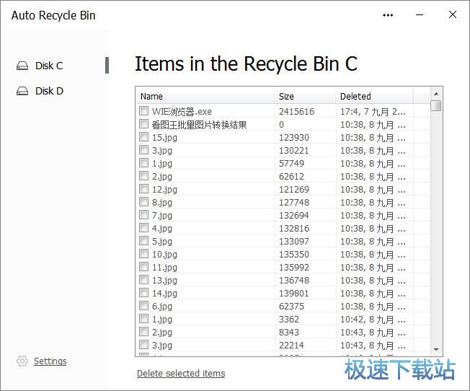Click scrollbar down arrow in file list
470x391 pixels.
tap(436, 350)
